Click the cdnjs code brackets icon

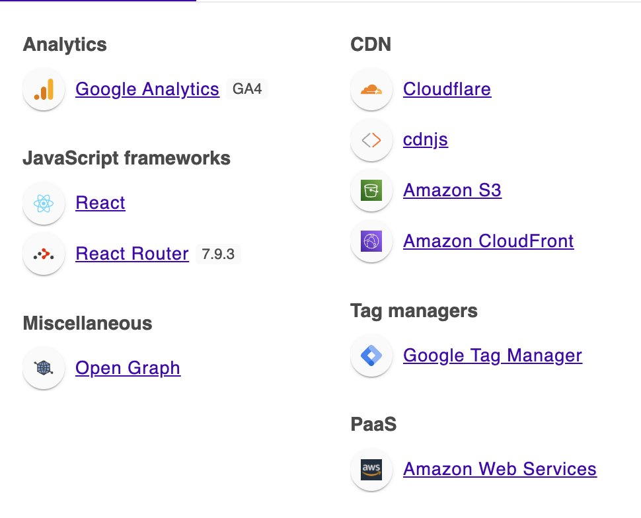coord(371,140)
